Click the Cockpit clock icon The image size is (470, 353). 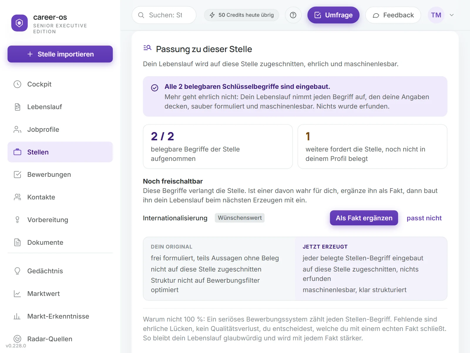[17, 84]
